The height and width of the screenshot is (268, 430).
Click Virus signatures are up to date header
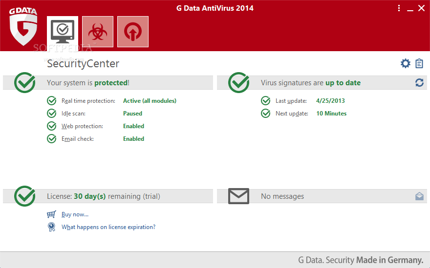311,83
